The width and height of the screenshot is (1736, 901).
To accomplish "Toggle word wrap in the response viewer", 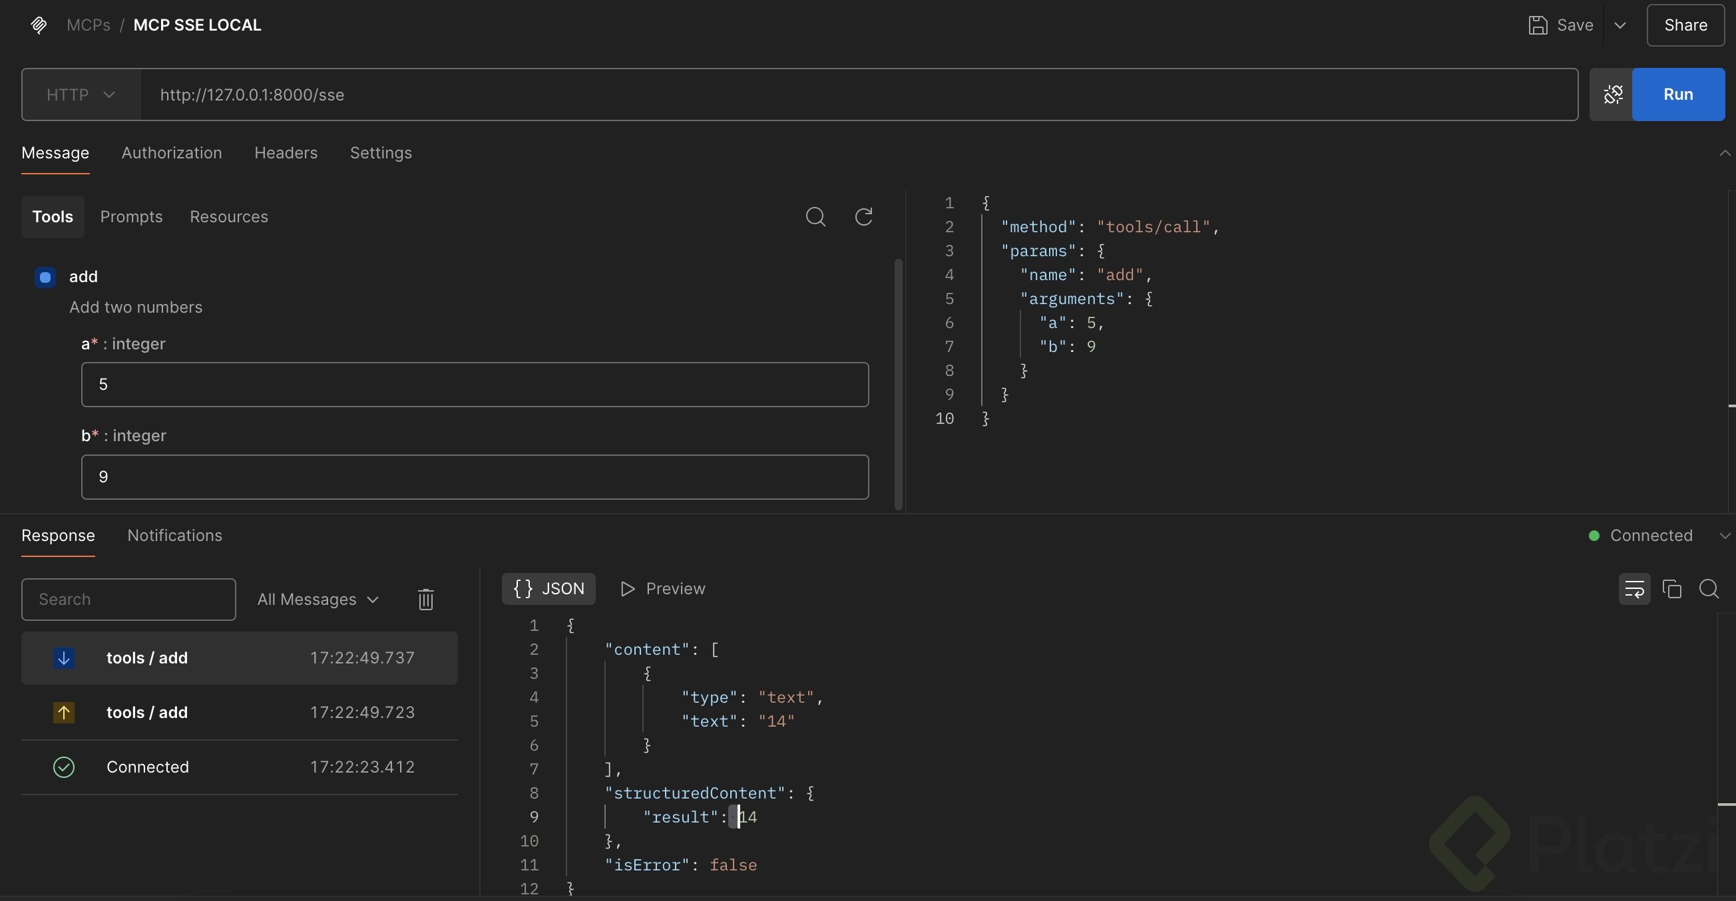I will [x=1634, y=589].
